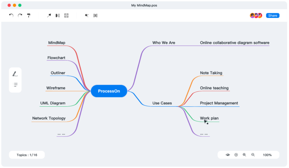Select the Wireframe topic node
Screen dimensions: 289x168
[56, 88]
